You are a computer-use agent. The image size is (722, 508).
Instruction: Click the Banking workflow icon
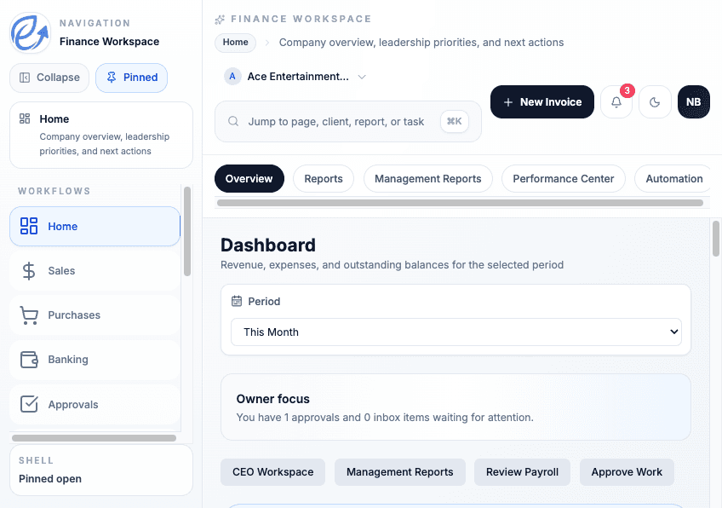pos(28,359)
